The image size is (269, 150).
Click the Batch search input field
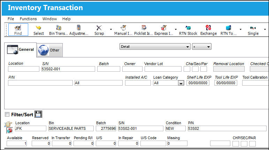(x=109, y=69)
